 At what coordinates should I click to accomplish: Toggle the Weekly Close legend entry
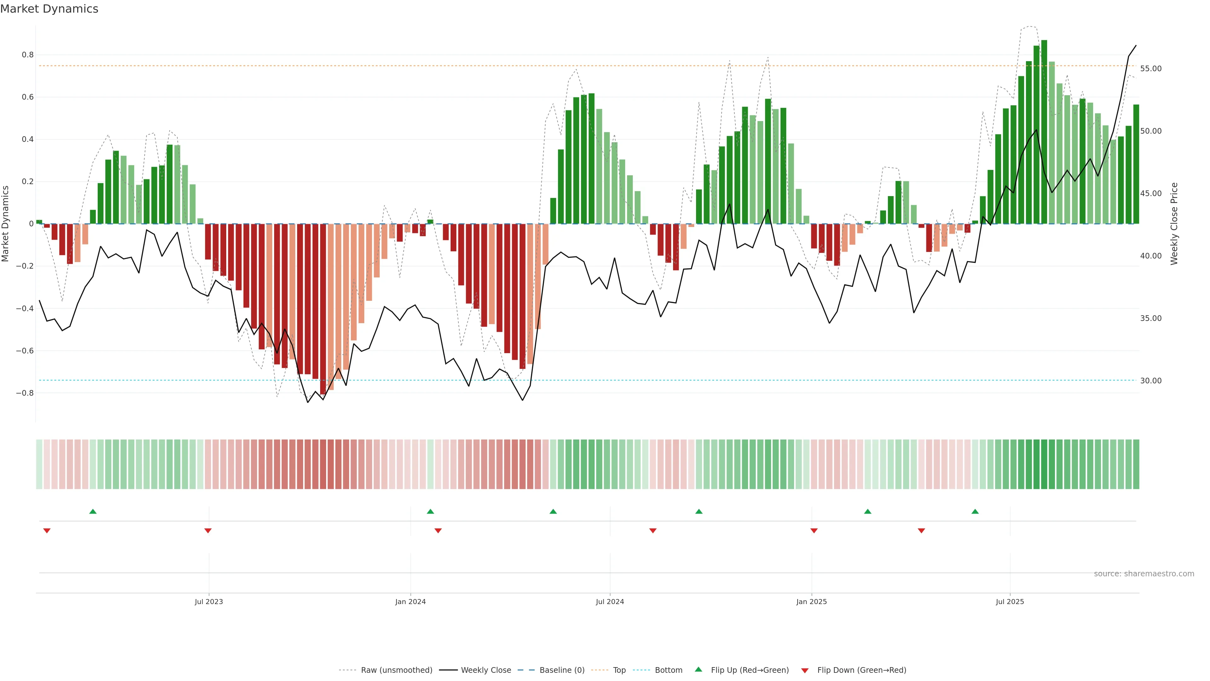point(486,670)
